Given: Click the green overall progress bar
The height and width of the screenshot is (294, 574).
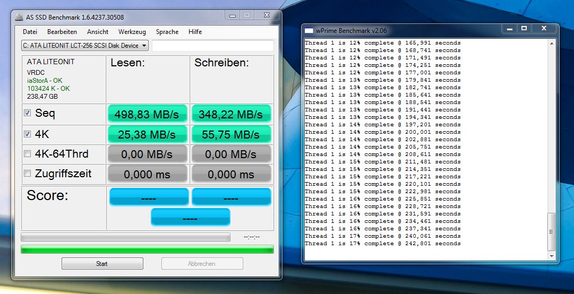Looking at the screenshot, I should point(147,249).
